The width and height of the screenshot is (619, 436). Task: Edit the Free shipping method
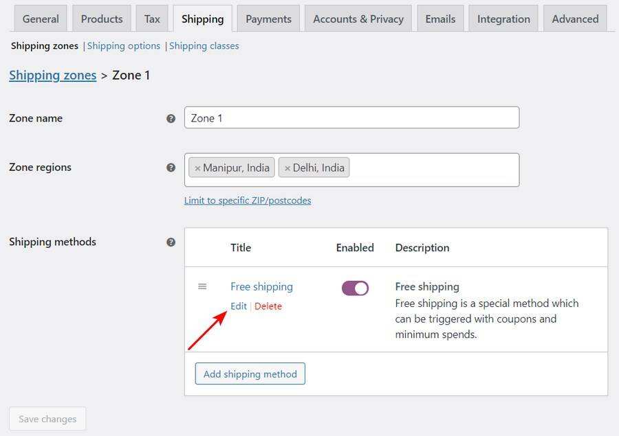pyautogui.click(x=239, y=306)
